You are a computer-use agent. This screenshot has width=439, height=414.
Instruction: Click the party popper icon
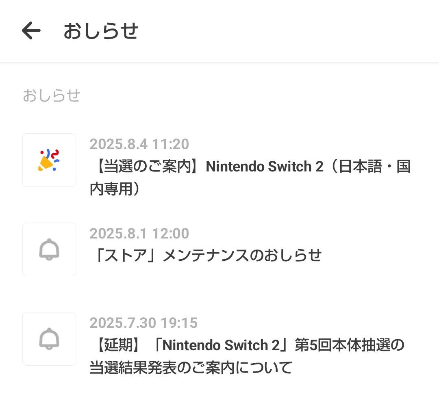(x=49, y=160)
